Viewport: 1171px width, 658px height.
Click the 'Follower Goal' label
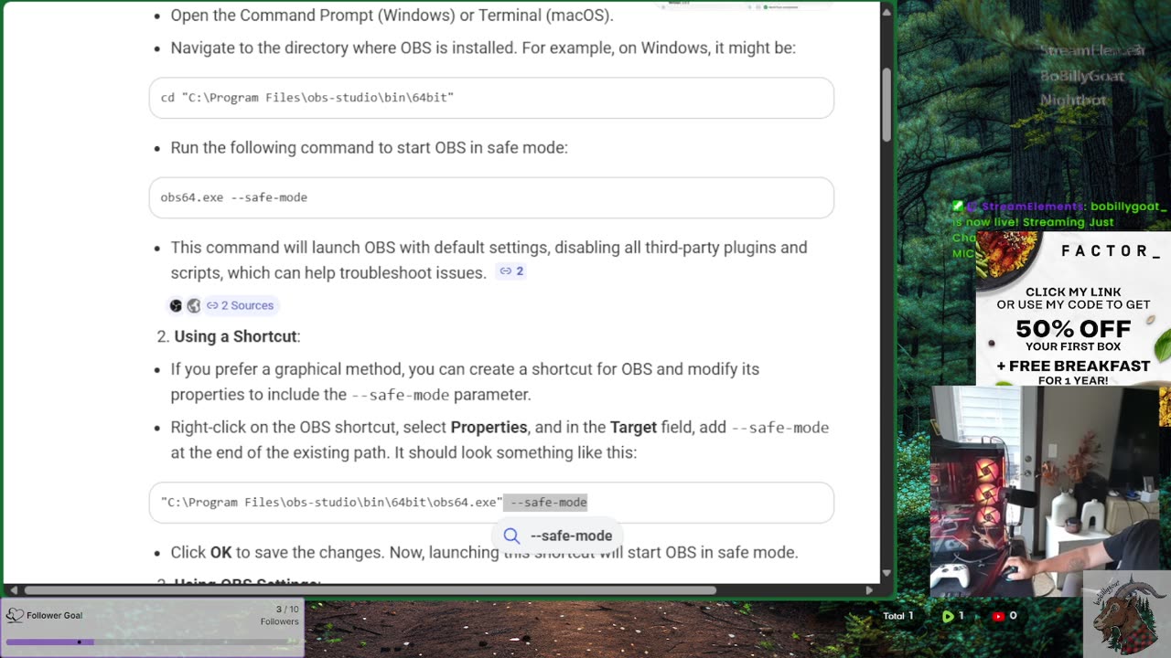click(55, 615)
